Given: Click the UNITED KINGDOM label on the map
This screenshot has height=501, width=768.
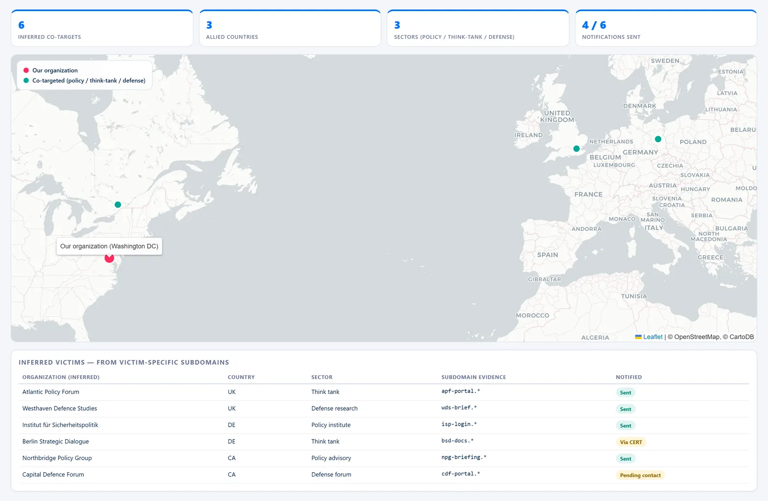Looking at the screenshot, I should 557,117.
